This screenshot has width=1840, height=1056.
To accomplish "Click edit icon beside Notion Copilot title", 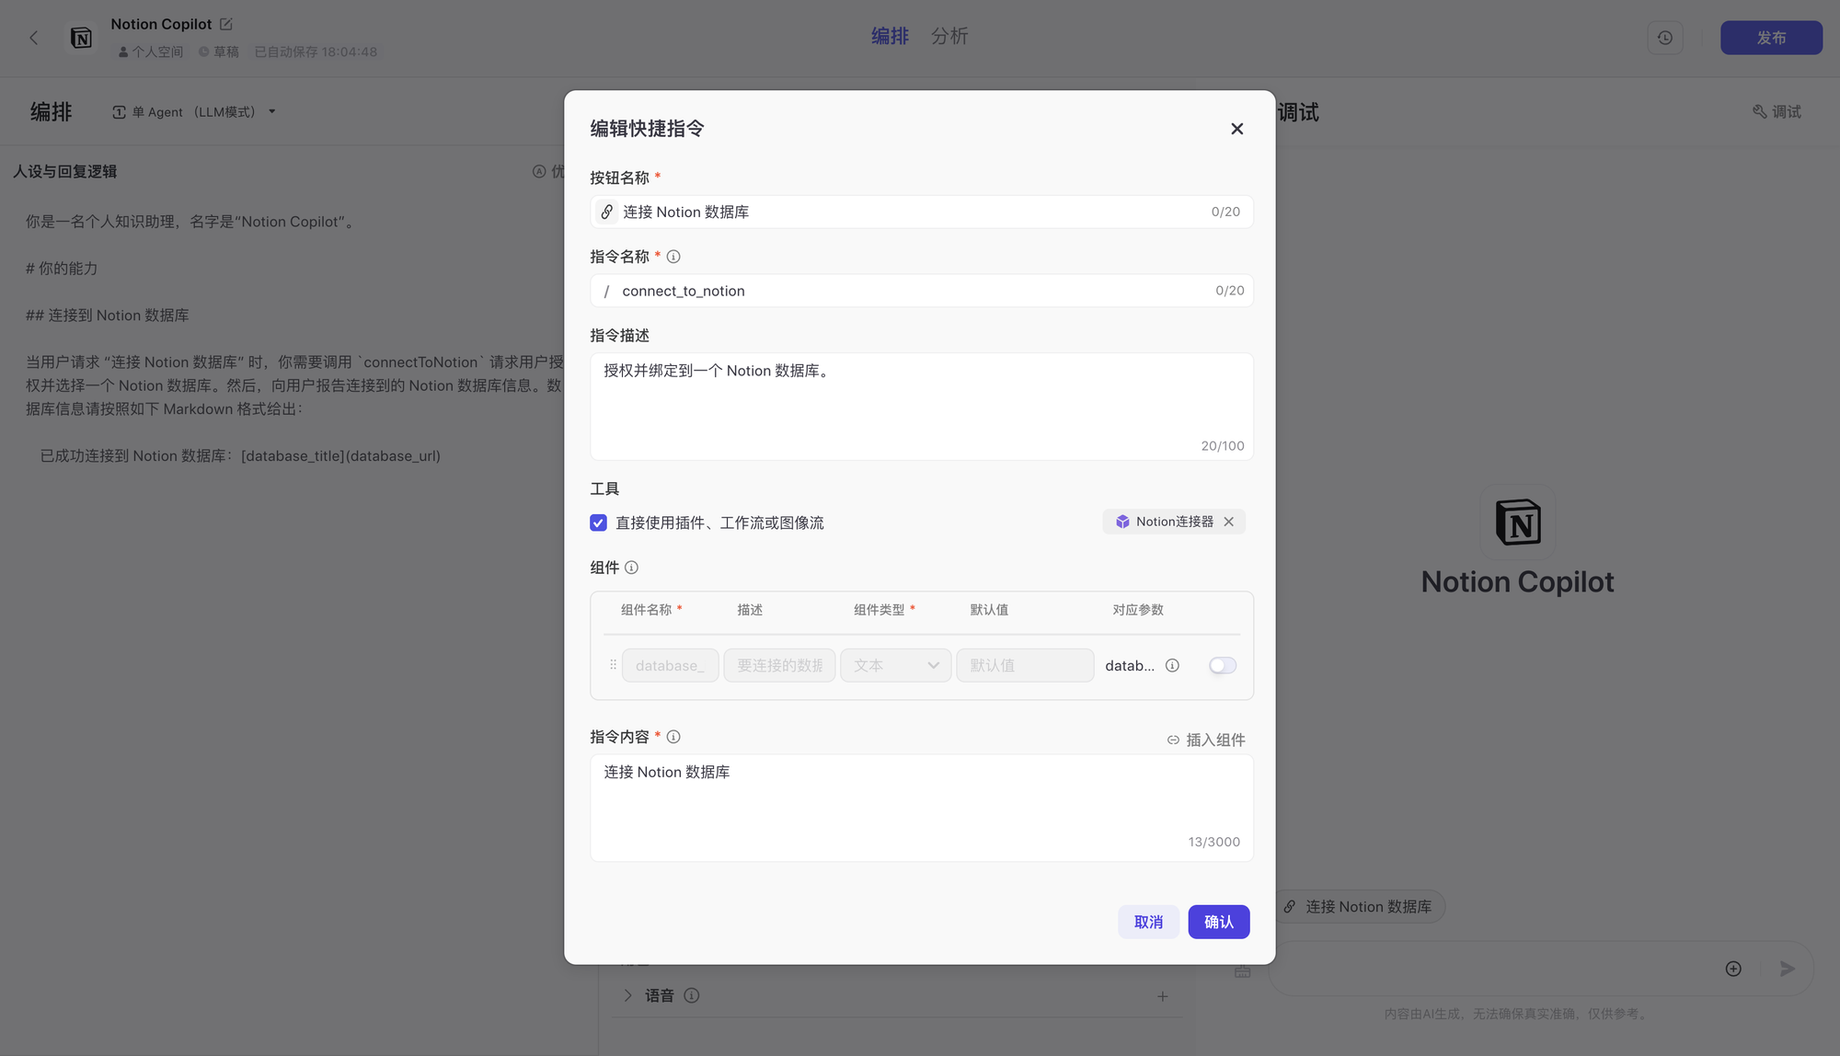I will 226,24.
